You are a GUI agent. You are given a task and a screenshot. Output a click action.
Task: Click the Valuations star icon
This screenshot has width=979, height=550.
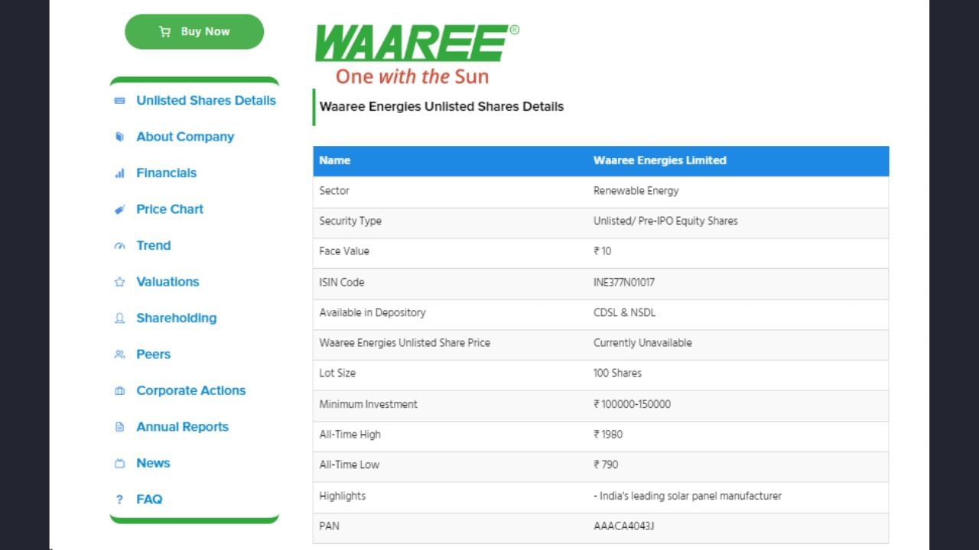click(x=119, y=282)
